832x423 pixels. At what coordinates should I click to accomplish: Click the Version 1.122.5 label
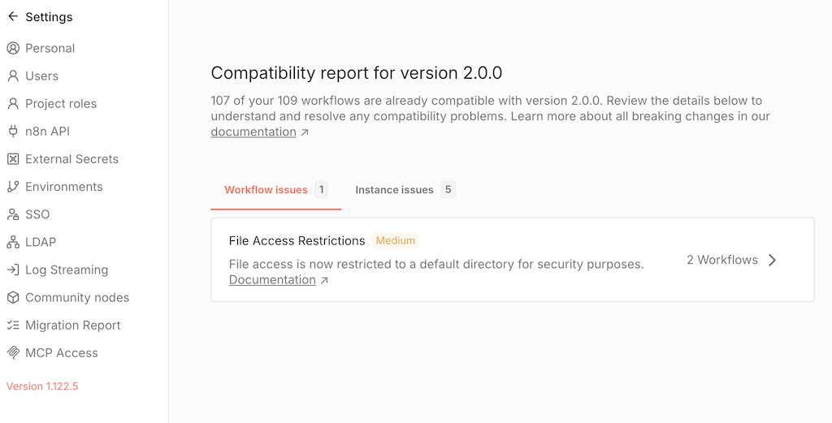(42, 386)
